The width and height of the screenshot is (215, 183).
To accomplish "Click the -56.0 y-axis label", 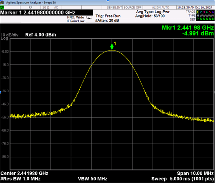I will click(5, 117).
